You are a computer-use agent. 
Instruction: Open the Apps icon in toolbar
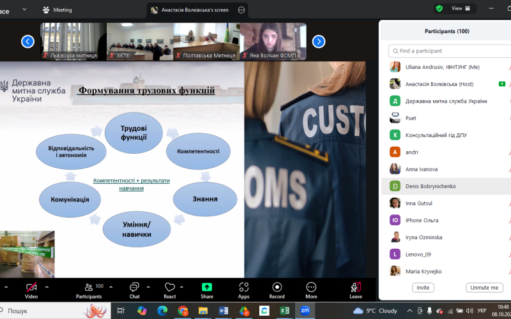[x=243, y=287]
